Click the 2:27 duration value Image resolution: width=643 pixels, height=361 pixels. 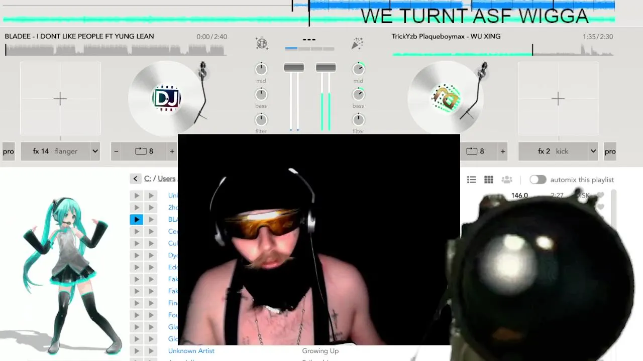point(557,196)
